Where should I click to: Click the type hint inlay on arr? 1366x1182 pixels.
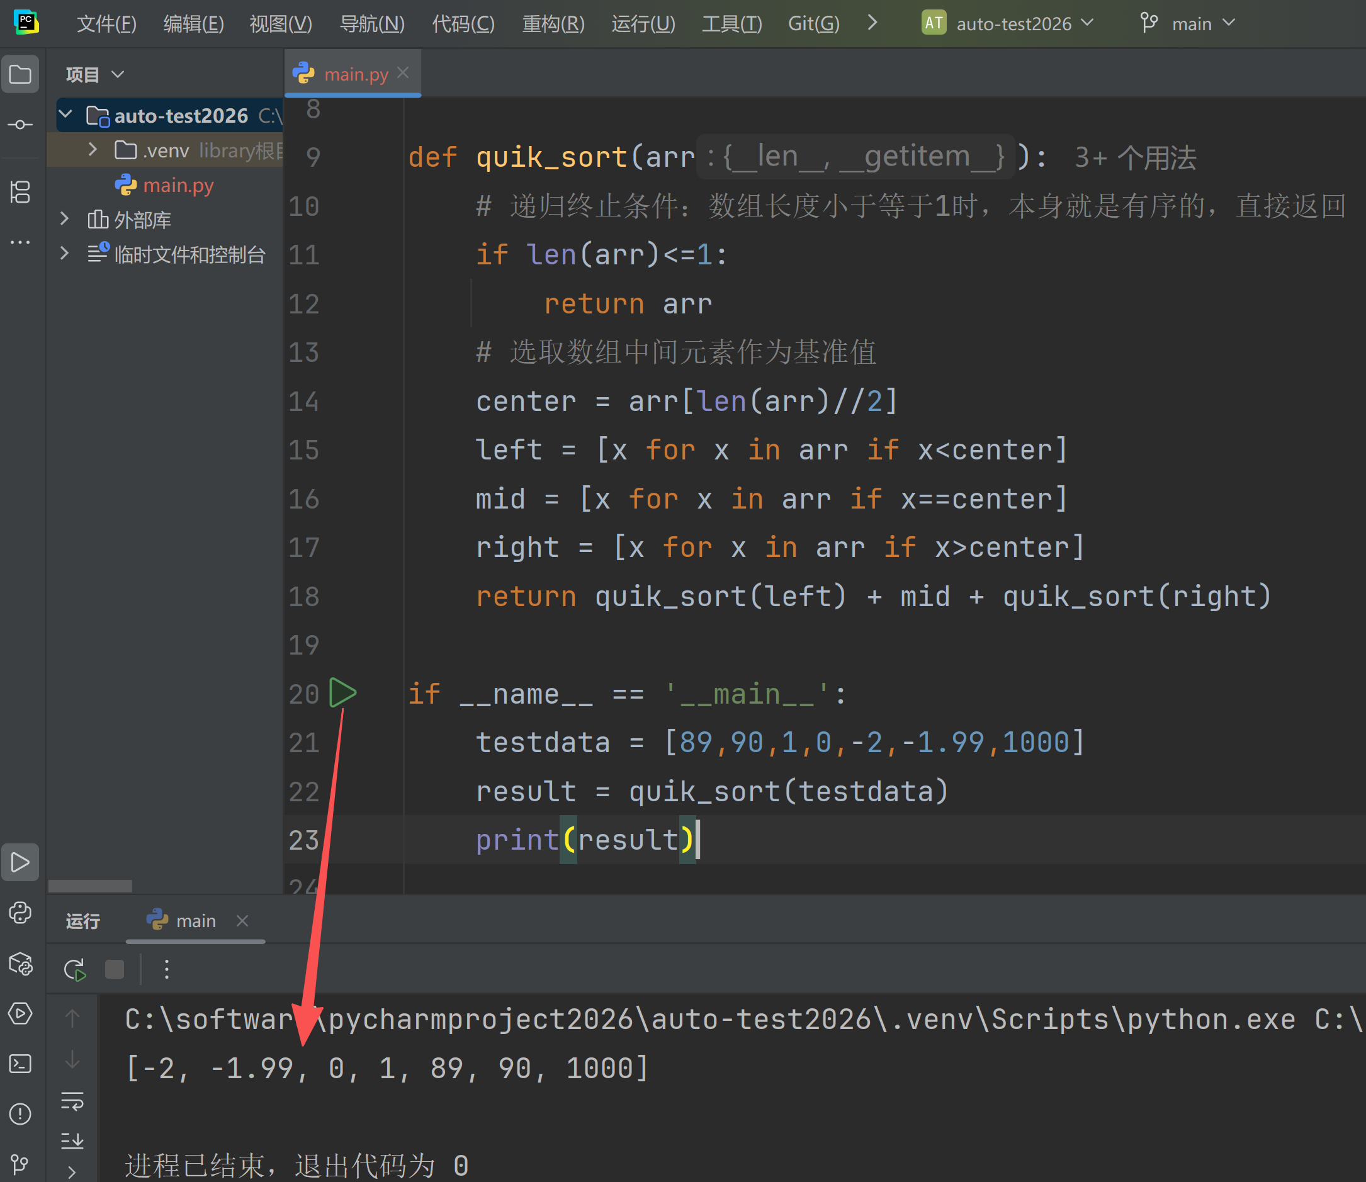(x=855, y=156)
